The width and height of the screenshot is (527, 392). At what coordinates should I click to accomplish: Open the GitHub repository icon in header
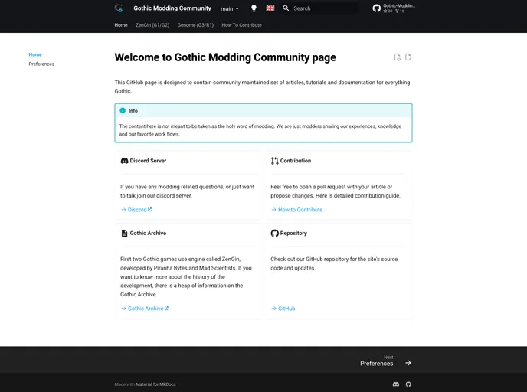(x=376, y=8)
